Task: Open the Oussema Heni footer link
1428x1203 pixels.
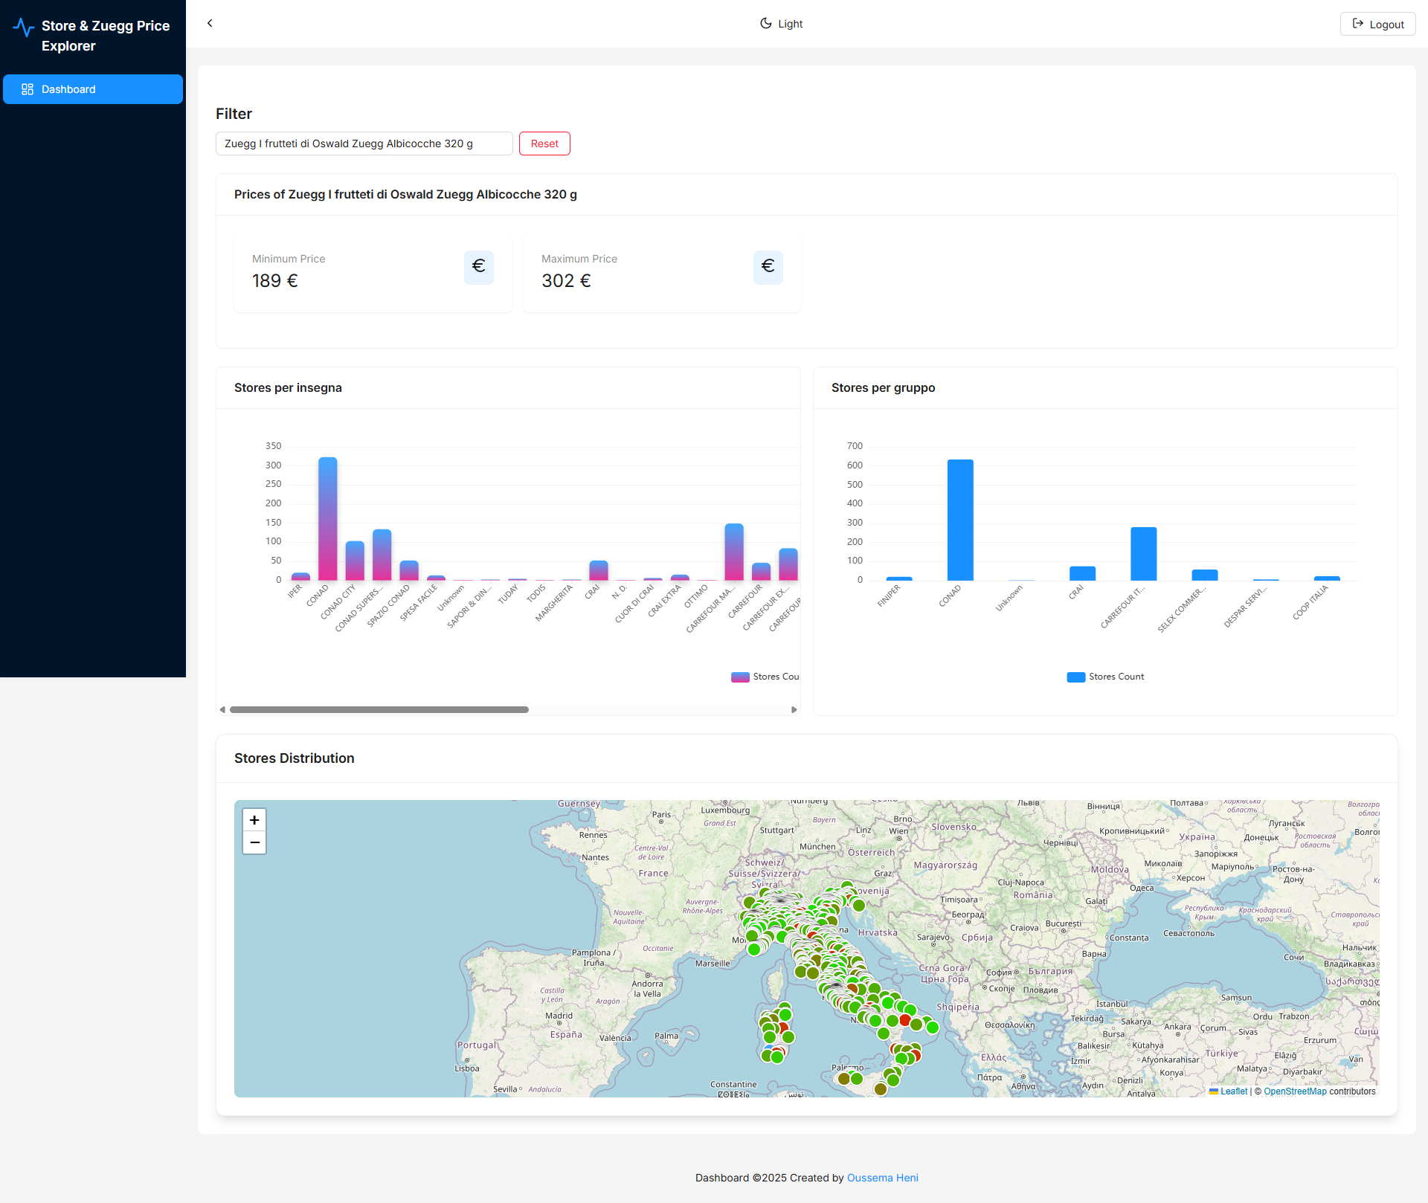Action: [882, 1178]
